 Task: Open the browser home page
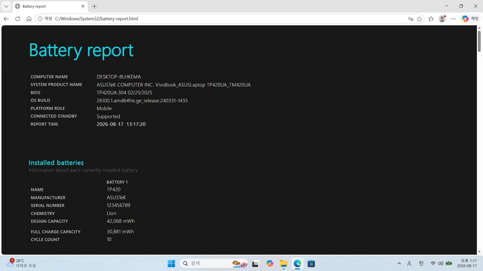point(29,19)
